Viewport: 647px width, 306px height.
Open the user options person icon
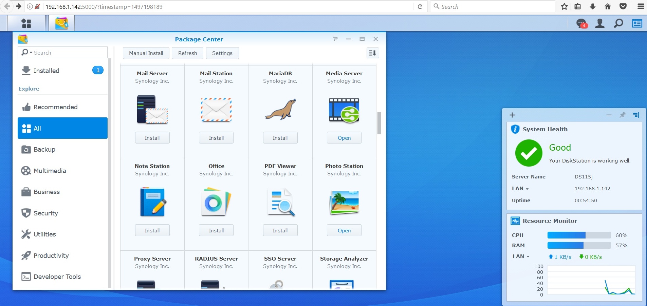(x=600, y=23)
